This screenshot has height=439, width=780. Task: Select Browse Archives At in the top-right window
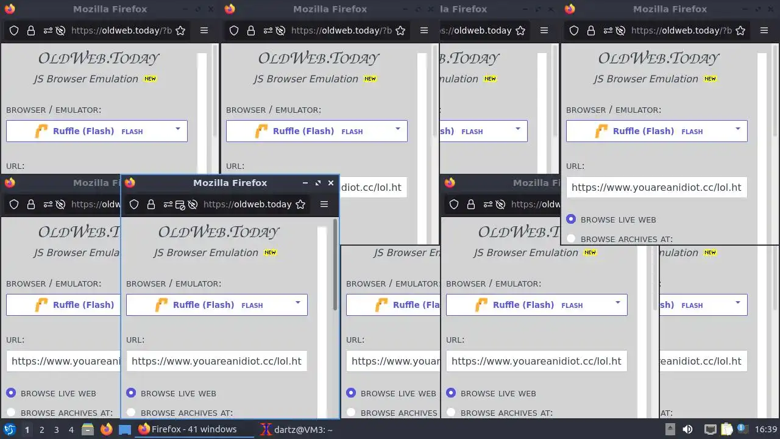pyautogui.click(x=571, y=239)
